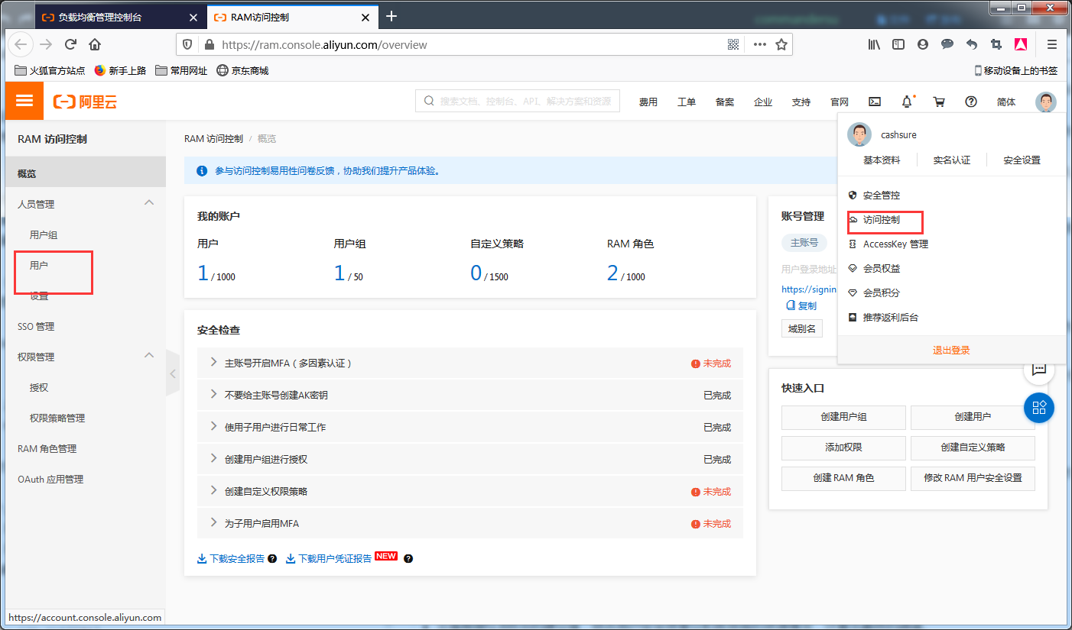Open the Aliyun help question mark icon
Screen dimensions: 1072x630
coord(971,100)
